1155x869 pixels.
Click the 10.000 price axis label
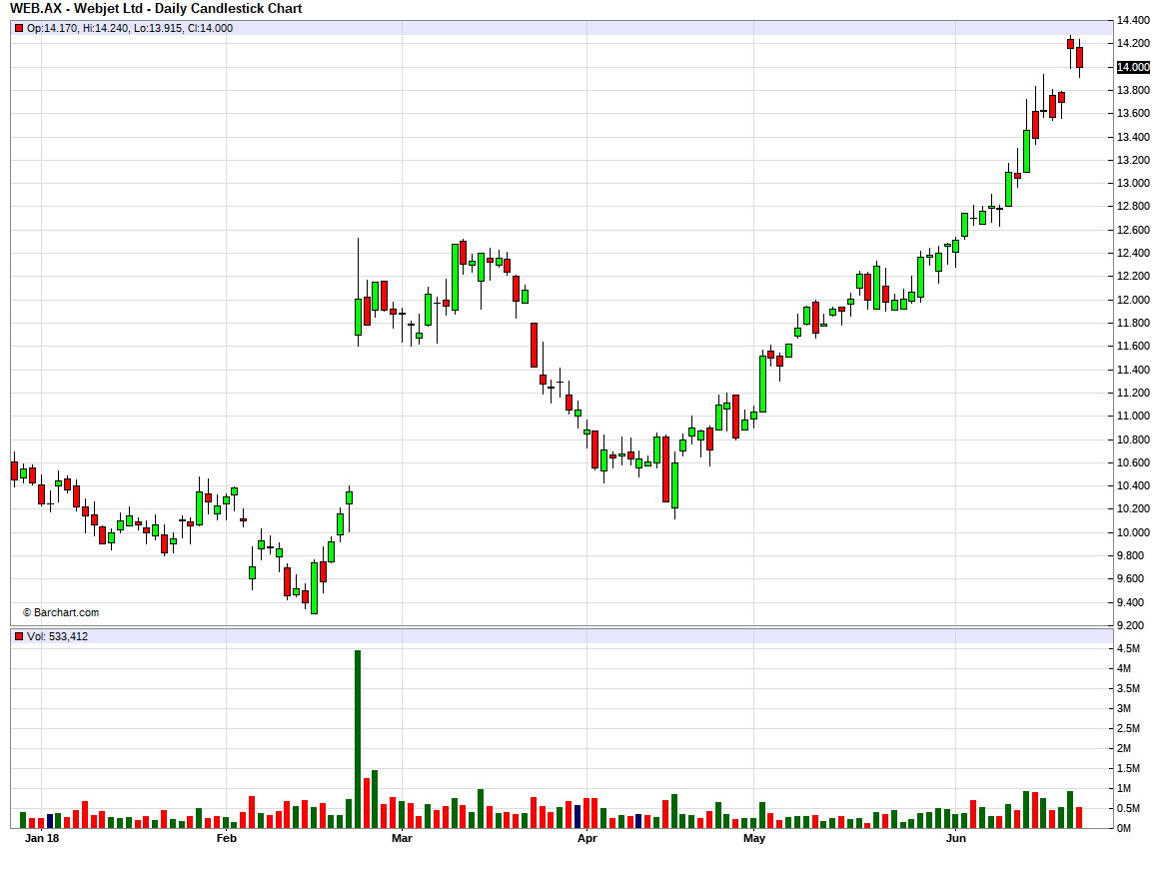click(x=1133, y=532)
